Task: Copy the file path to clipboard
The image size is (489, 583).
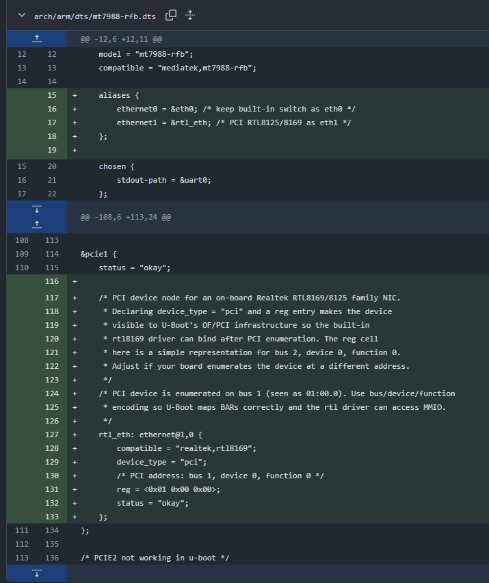Action: [x=171, y=15]
